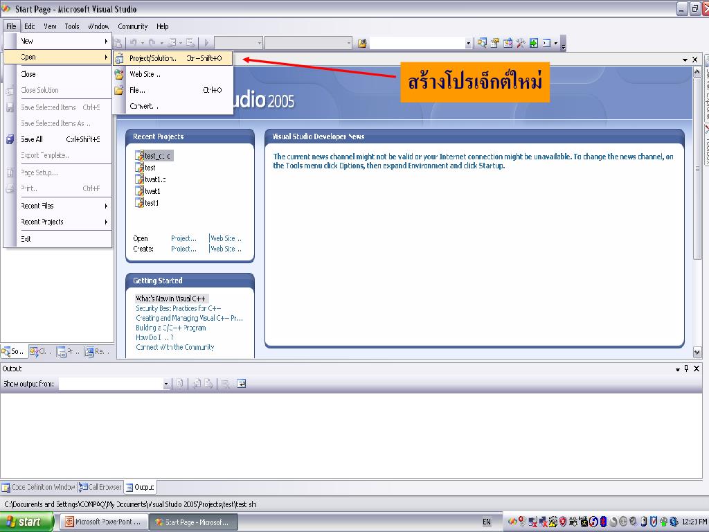The image size is (709, 532).
Task: Switch to Microsoft PowerPoint taskbar button
Action: pyautogui.click(x=102, y=522)
